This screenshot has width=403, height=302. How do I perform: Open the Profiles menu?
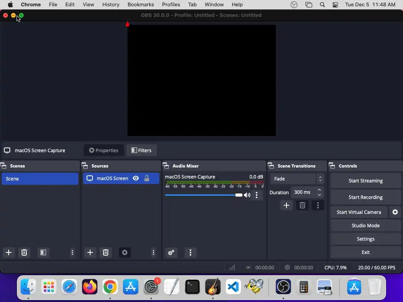tap(171, 5)
